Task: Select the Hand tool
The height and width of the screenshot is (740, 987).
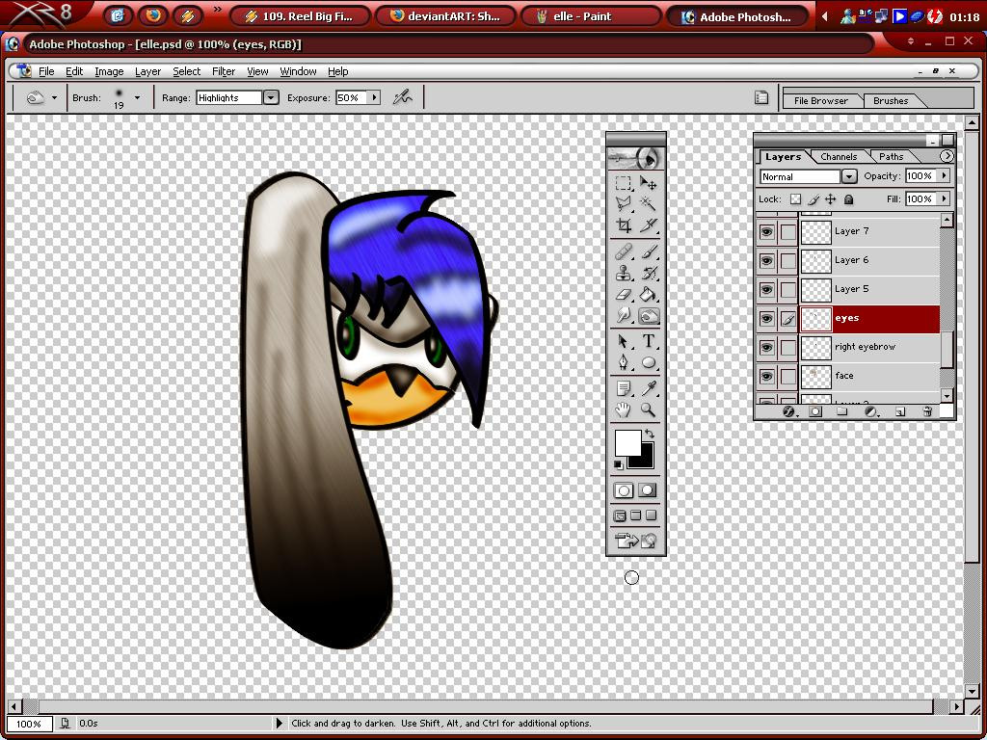Action: pyautogui.click(x=624, y=410)
